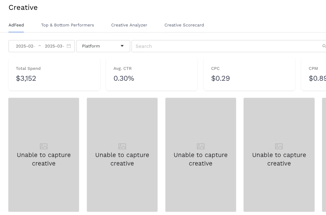This screenshot has width=326, height=215.
Task: Switch to the AdFeed tab
Action: (x=16, y=25)
